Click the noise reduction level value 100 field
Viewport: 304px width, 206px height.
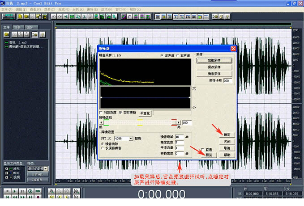click(x=187, y=123)
